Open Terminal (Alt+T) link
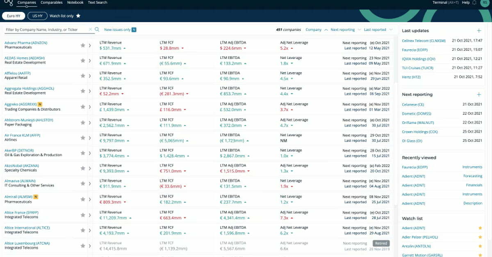Viewport: 492px width, 257px height. coord(446,2)
